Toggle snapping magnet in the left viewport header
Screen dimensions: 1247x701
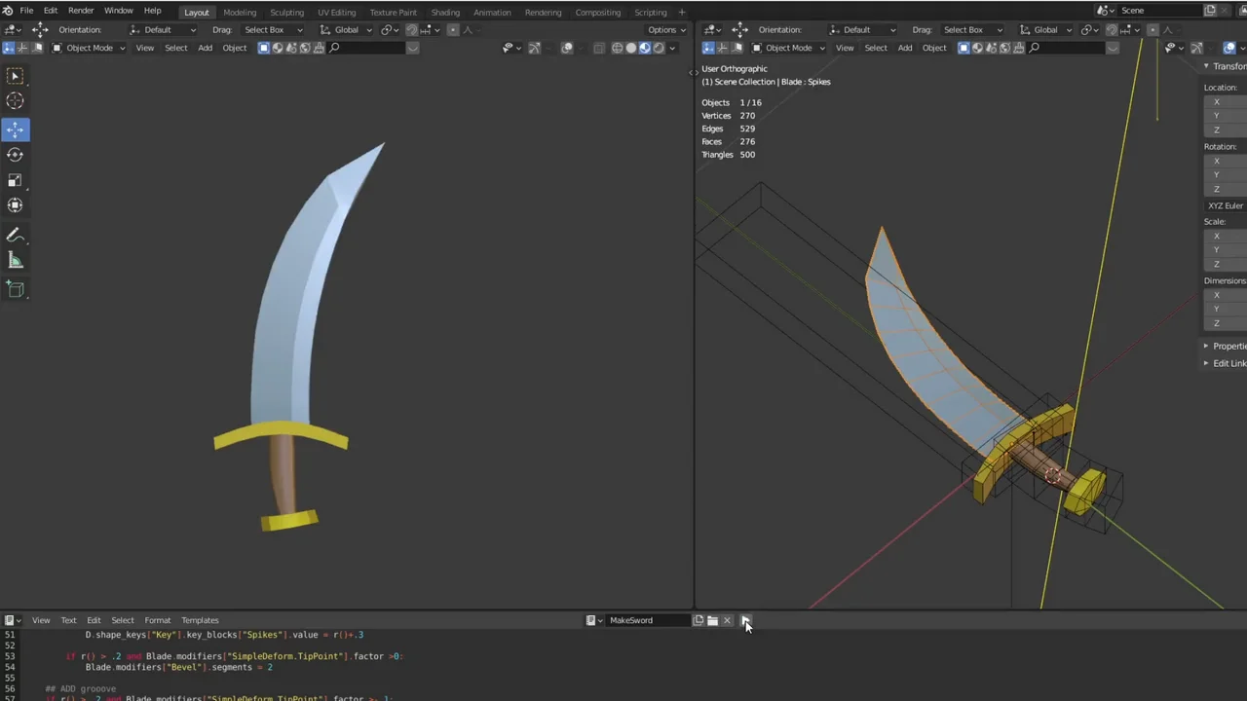point(411,30)
